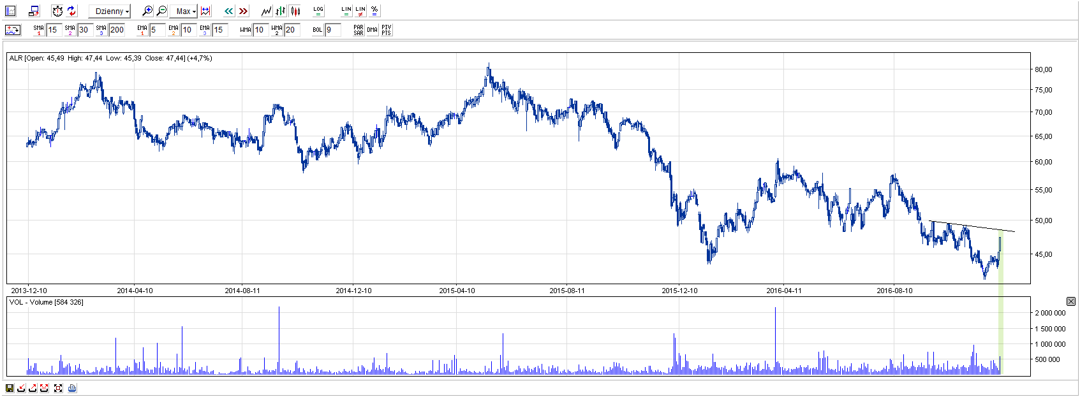The height and width of the screenshot is (397, 1080).
Task: Click the zoom out magnifier icon
Action: point(161,11)
